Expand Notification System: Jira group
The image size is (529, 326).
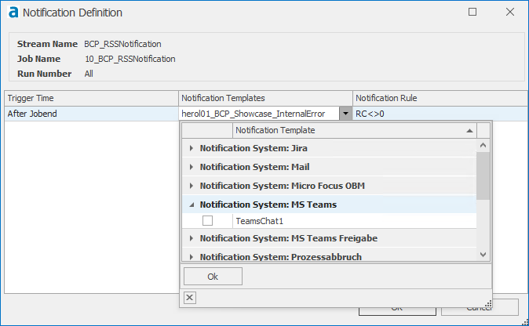(x=192, y=148)
